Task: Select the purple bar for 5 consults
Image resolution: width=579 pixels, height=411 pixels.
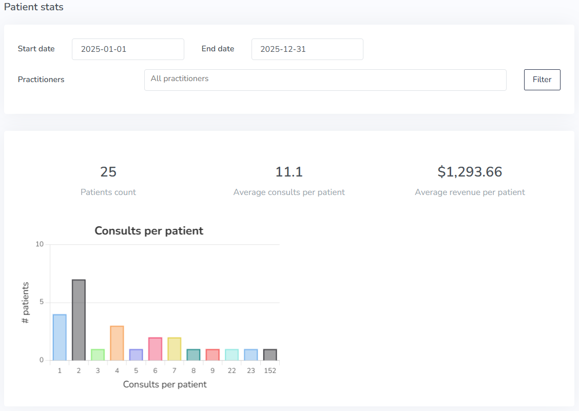Action: click(136, 355)
